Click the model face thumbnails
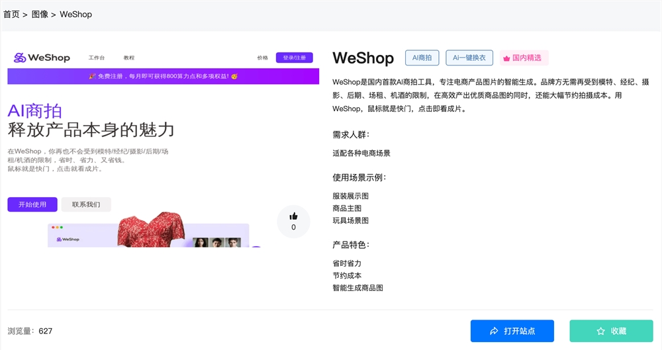The width and height of the screenshot is (662, 350). pyautogui.click(x=216, y=242)
